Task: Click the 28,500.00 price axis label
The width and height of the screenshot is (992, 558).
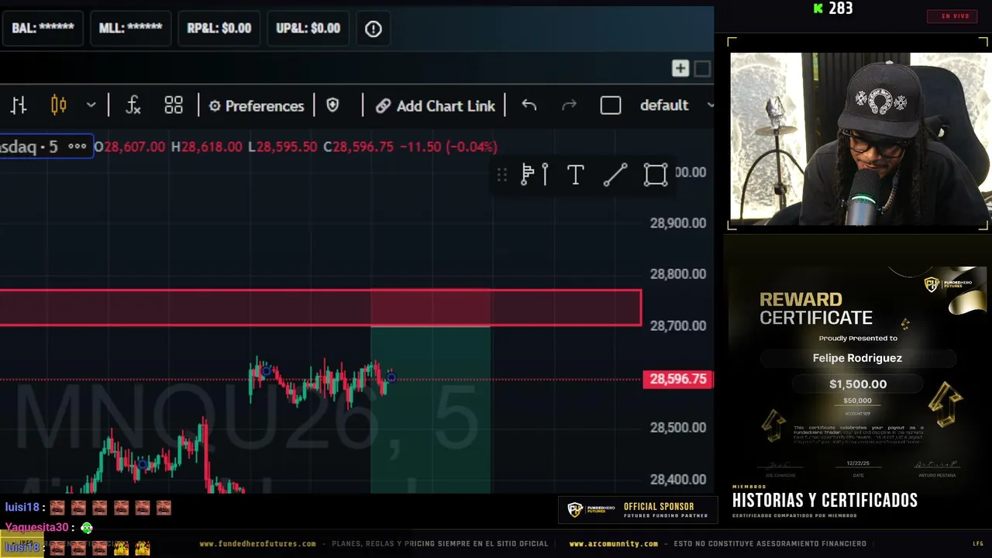Action: [678, 428]
